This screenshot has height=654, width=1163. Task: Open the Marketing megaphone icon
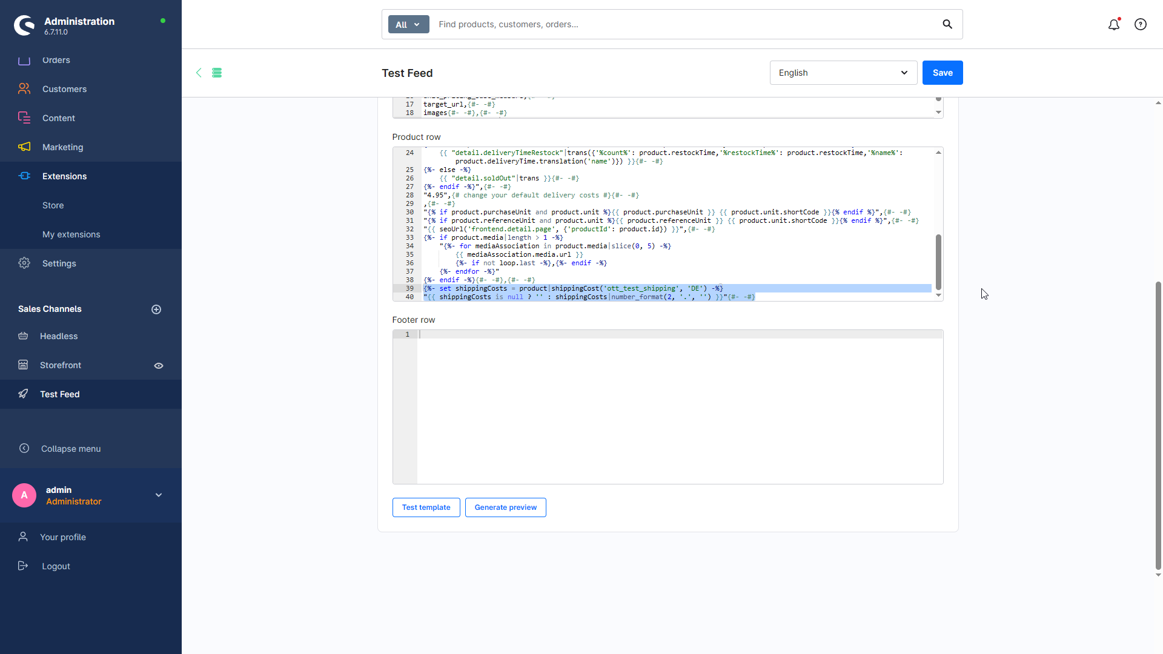tap(24, 147)
